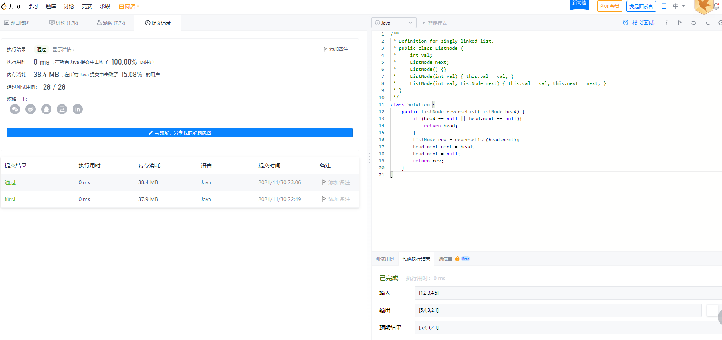The height and width of the screenshot is (340, 722).
Task: Click code line 16 with reverseList call
Action: [466, 140]
